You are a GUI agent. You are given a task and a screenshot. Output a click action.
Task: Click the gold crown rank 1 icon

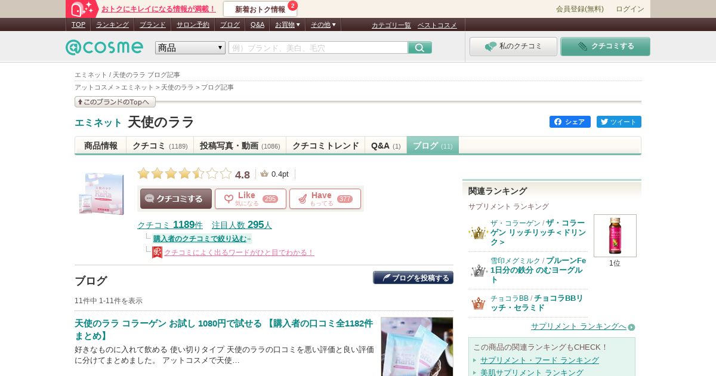click(x=479, y=232)
